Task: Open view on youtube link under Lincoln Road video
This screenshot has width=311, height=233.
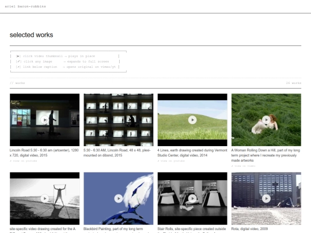Action: tap(24, 161)
